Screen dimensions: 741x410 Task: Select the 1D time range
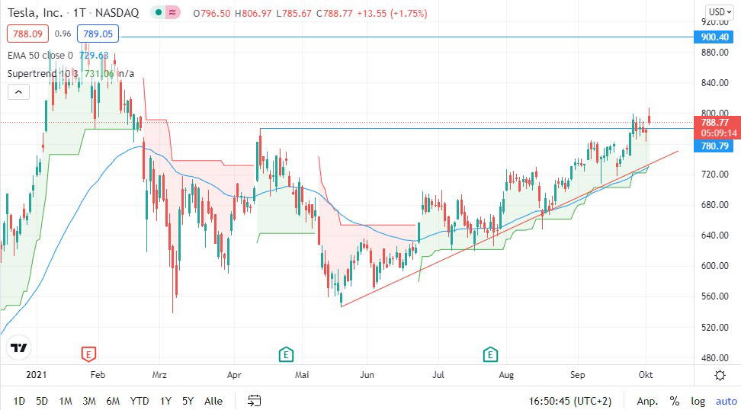point(19,401)
